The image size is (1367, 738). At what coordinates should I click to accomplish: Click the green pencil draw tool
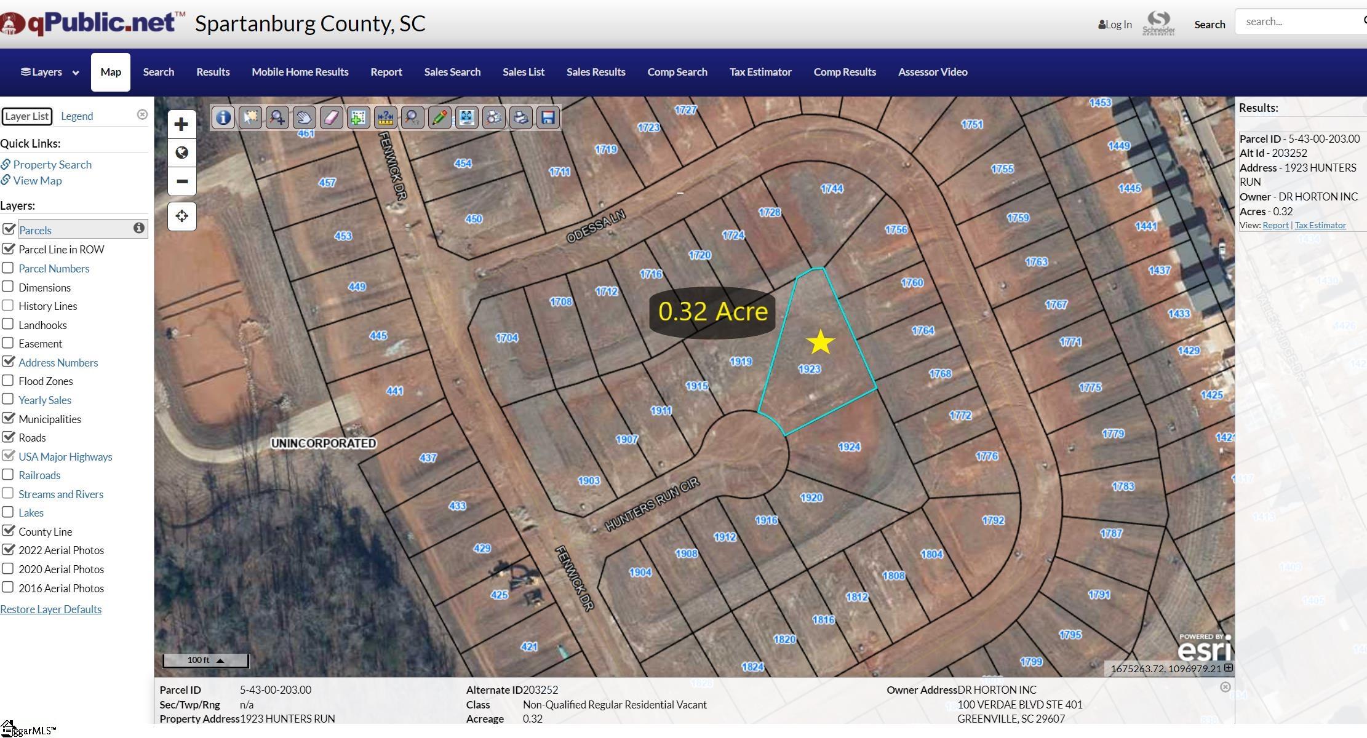pyautogui.click(x=439, y=117)
